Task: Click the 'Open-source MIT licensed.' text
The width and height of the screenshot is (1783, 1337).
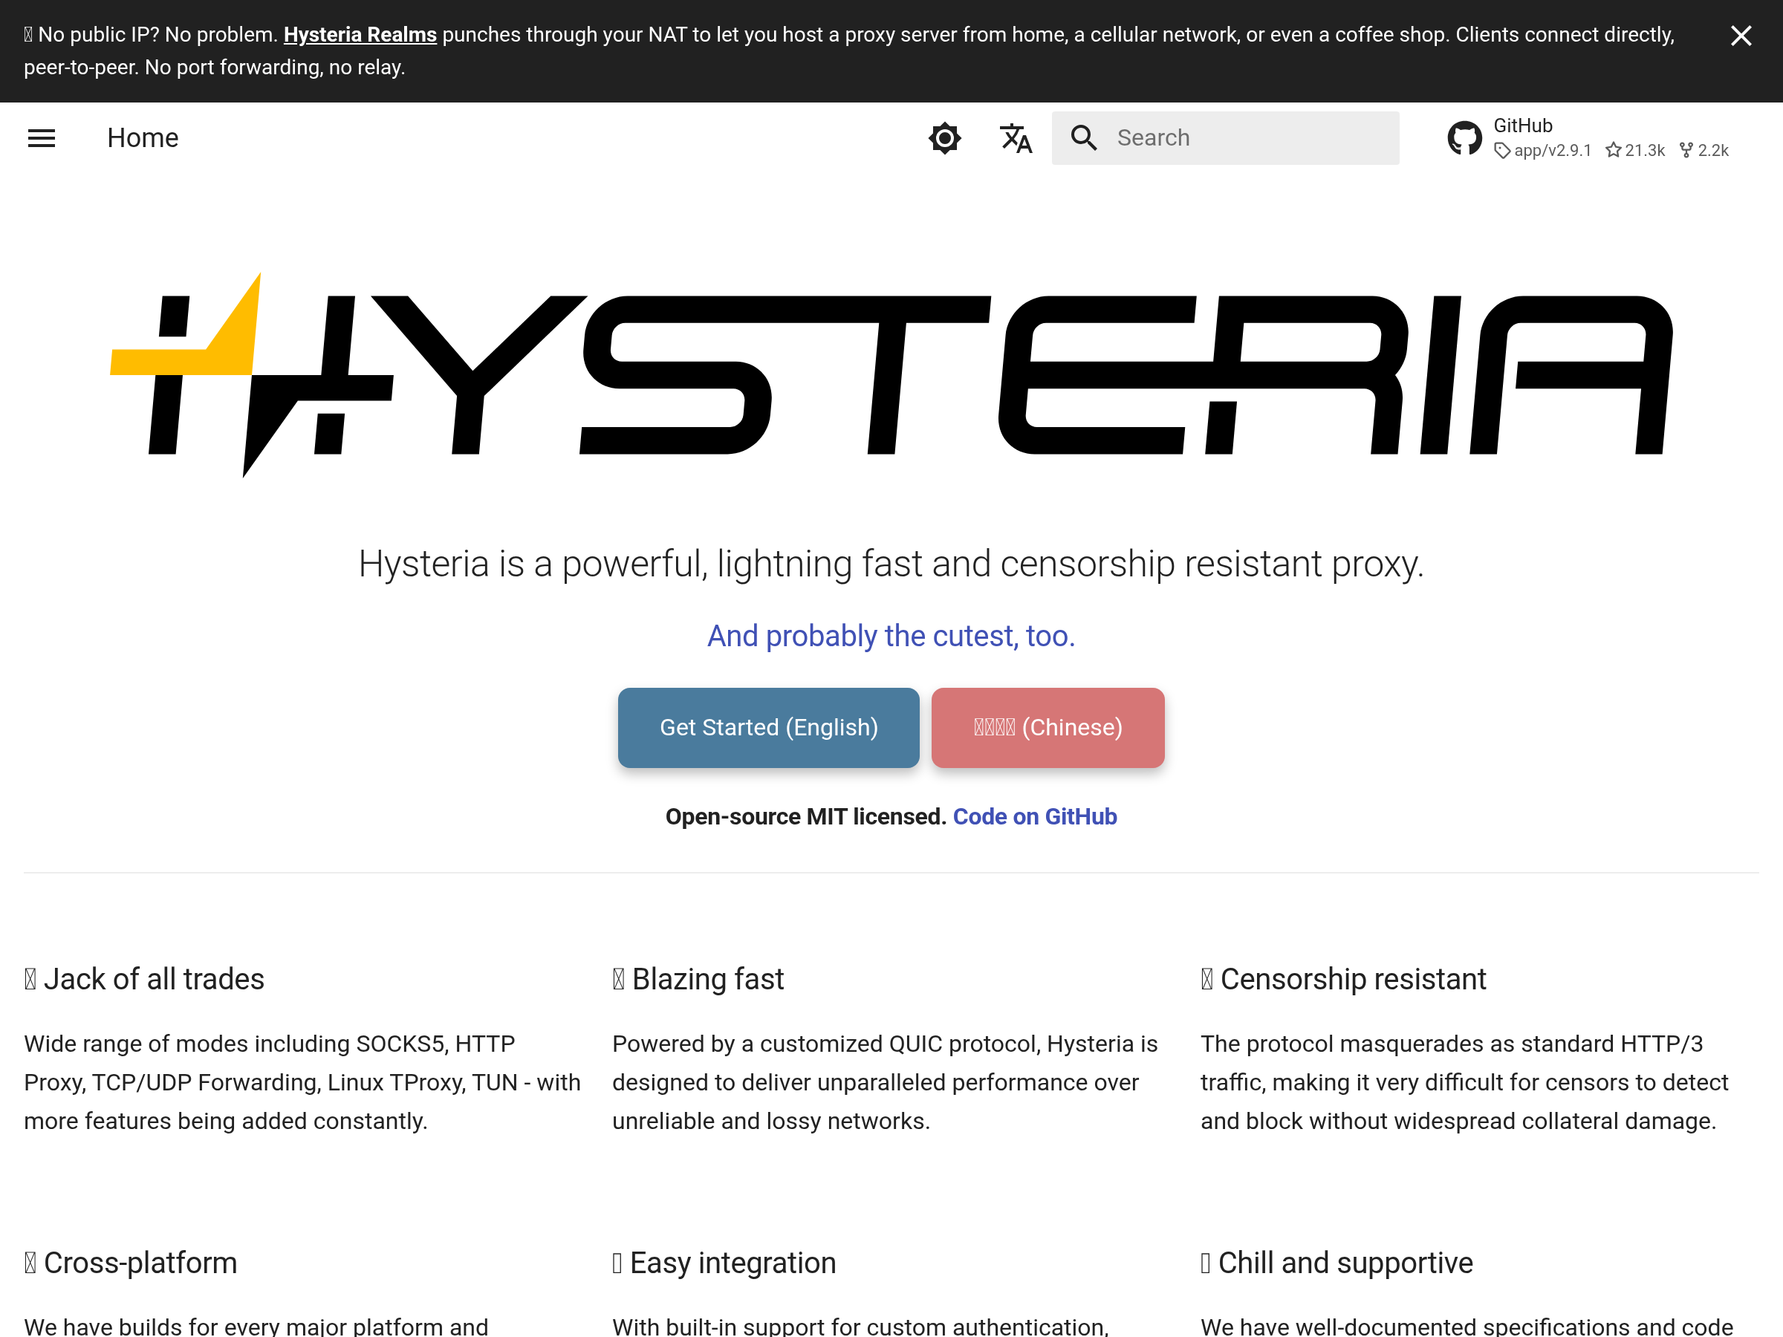Action: (x=806, y=816)
